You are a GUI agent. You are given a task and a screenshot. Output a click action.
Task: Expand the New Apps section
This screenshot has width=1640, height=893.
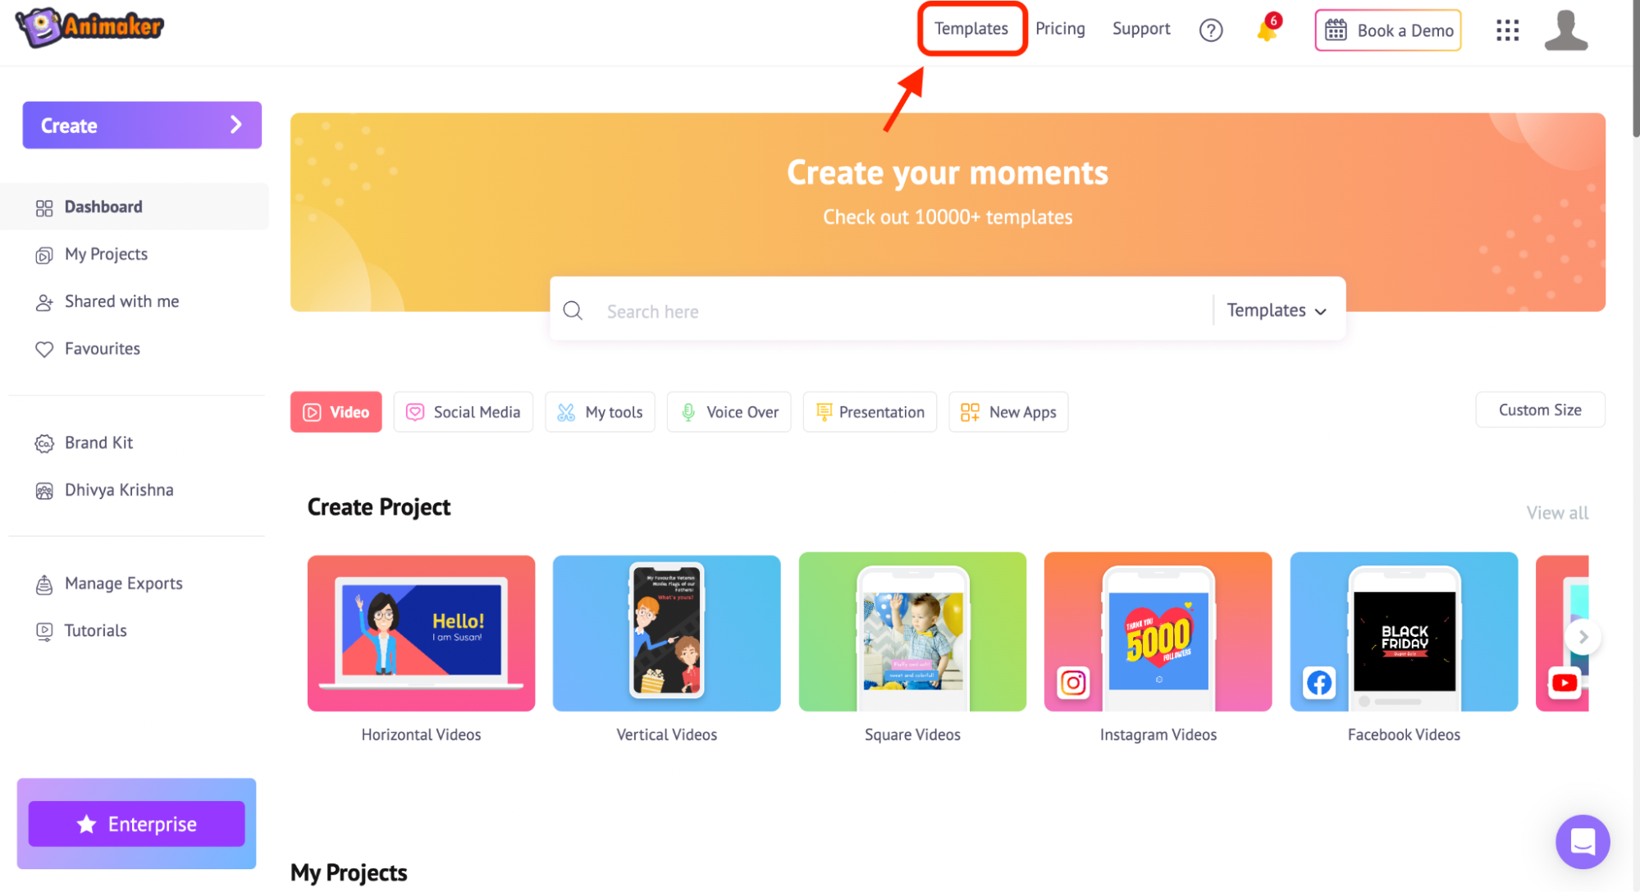pos(1008,411)
